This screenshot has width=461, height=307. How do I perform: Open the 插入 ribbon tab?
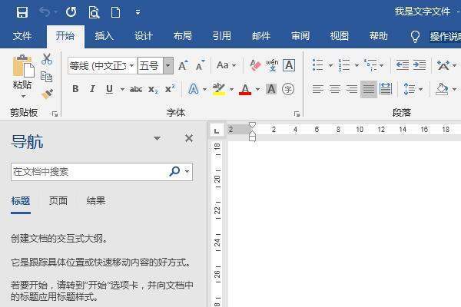pyautogui.click(x=104, y=36)
